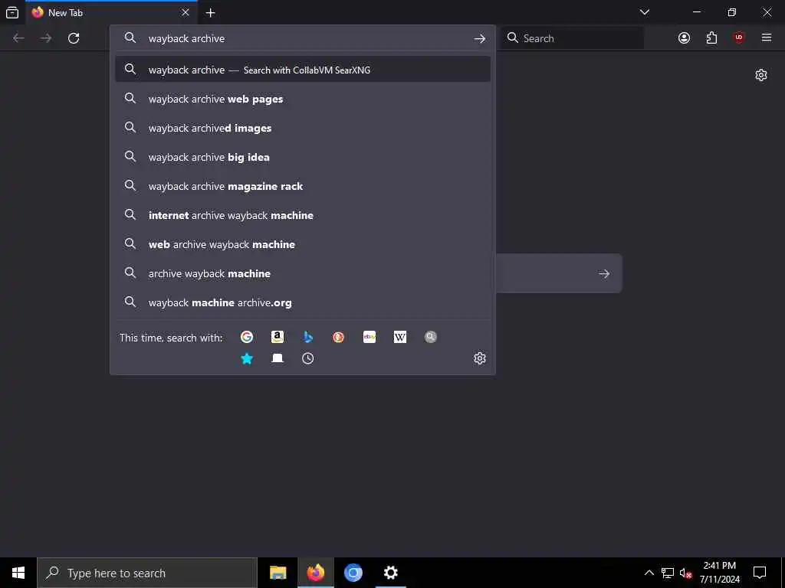
Task: Open File Explorer from the taskbar
Action: pos(278,573)
